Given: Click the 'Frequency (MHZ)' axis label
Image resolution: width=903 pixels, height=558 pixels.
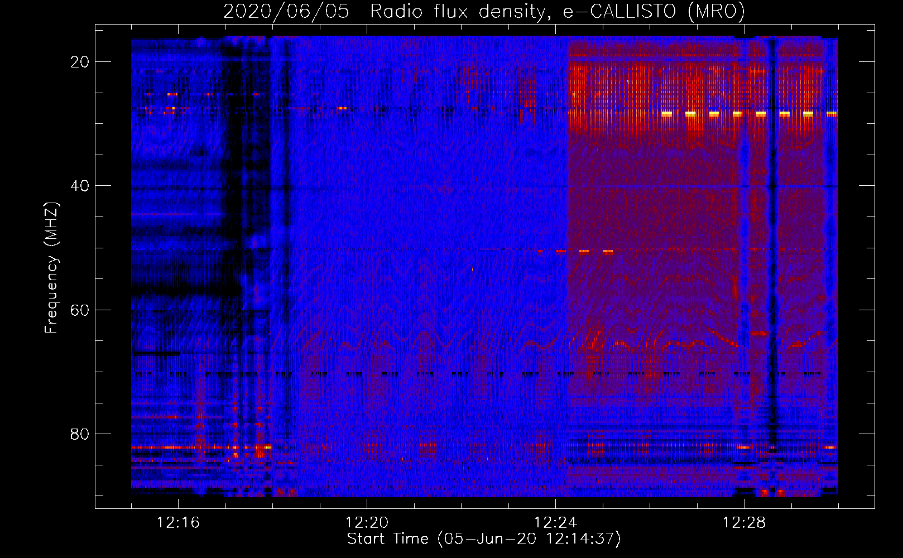Looking at the screenshot, I should pyautogui.click(x=51, y=268).
